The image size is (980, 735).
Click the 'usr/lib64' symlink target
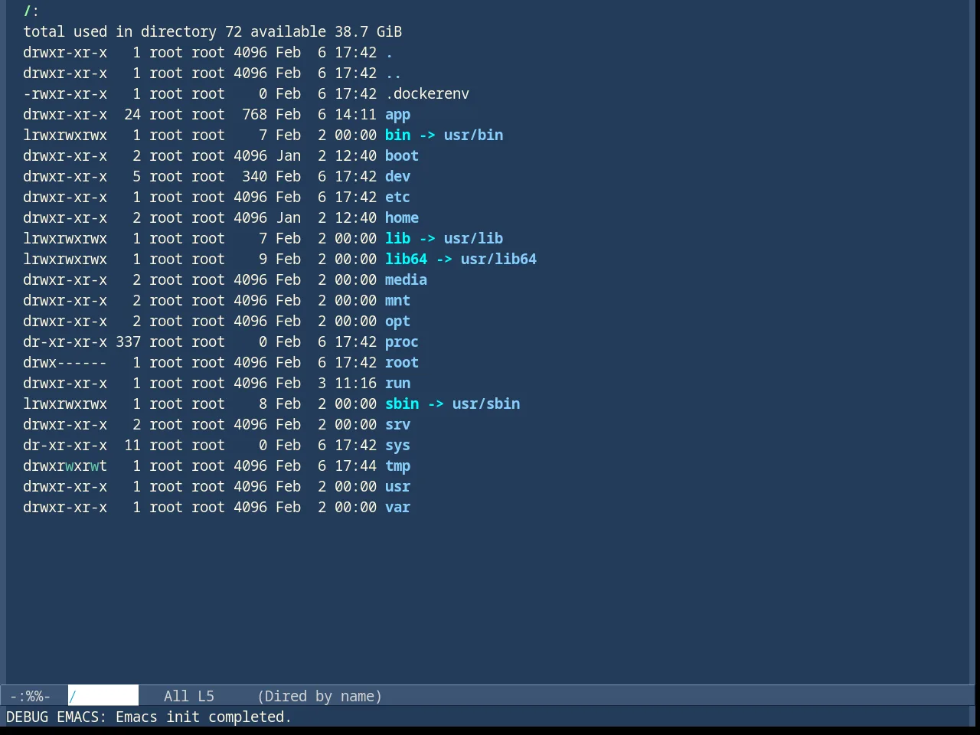498,259
